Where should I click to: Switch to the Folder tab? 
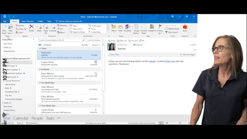40,21
